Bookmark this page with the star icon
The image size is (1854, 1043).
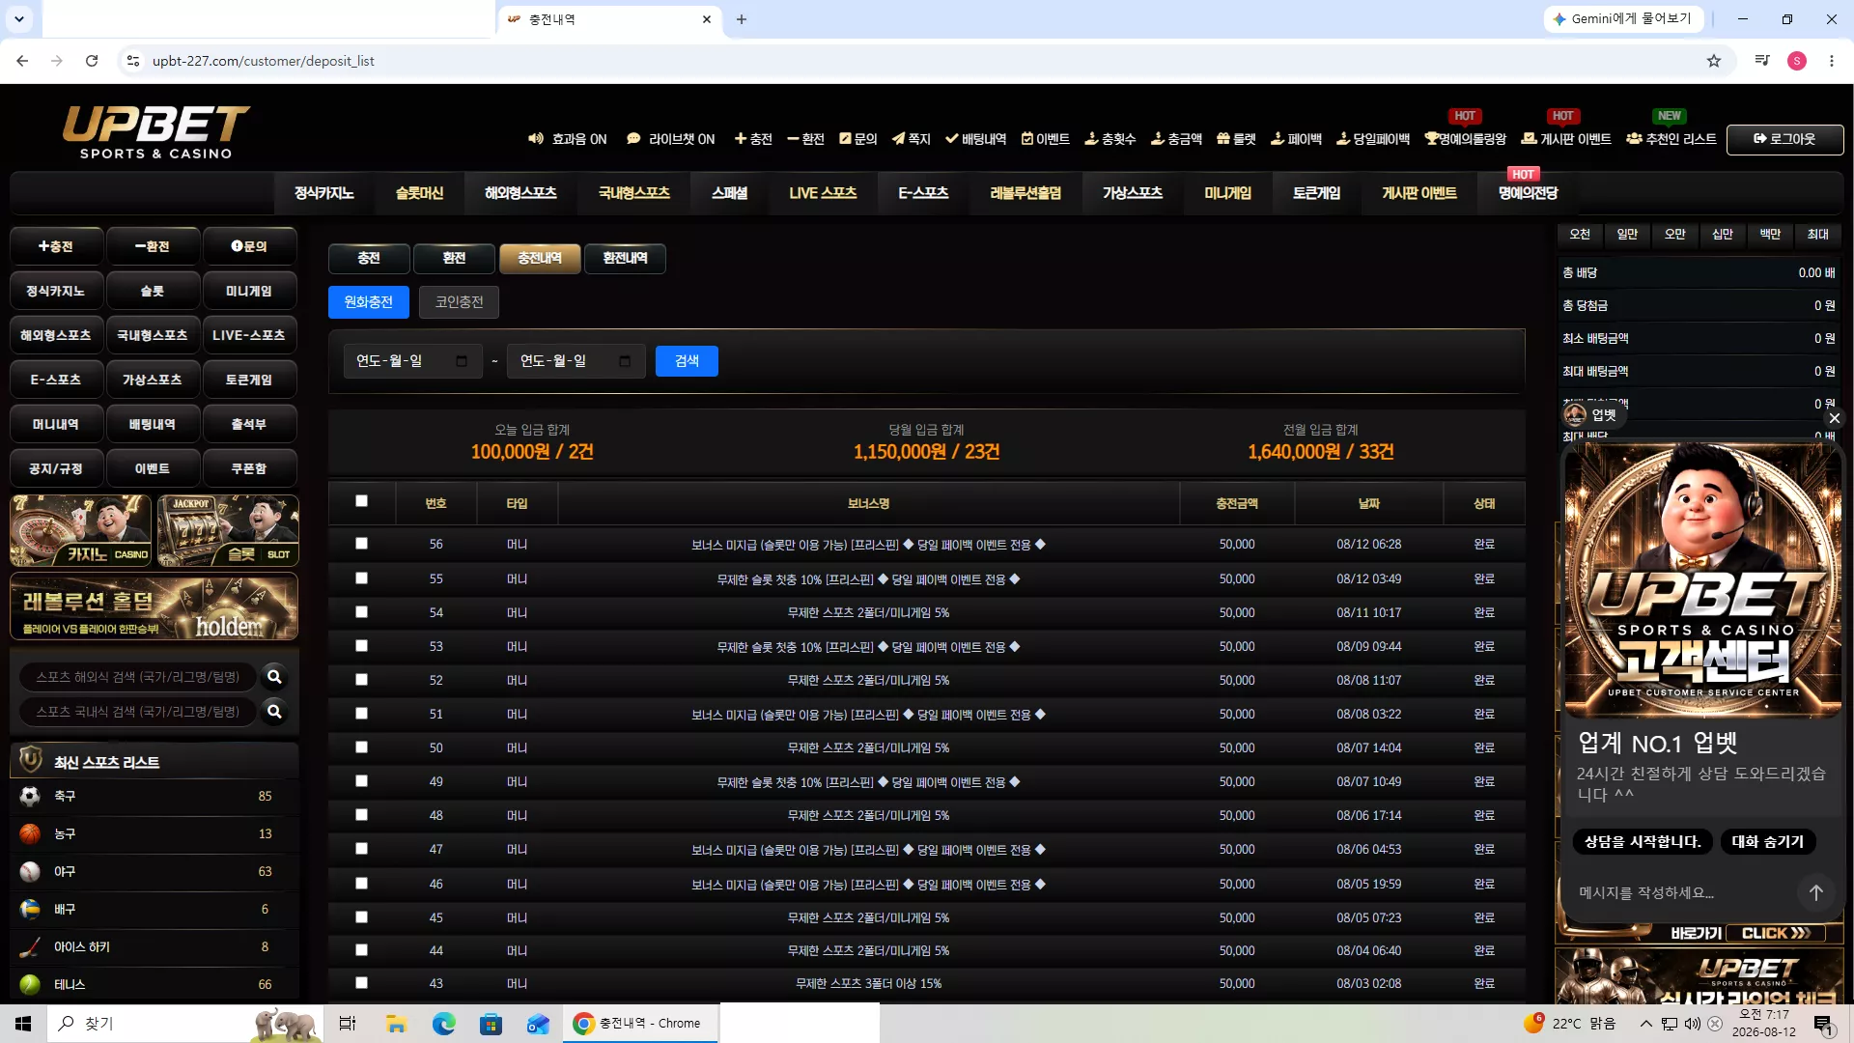(1714, 61)
